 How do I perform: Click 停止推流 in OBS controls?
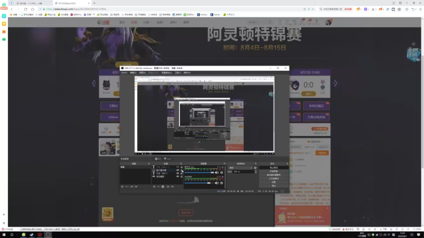pos(273,168)
